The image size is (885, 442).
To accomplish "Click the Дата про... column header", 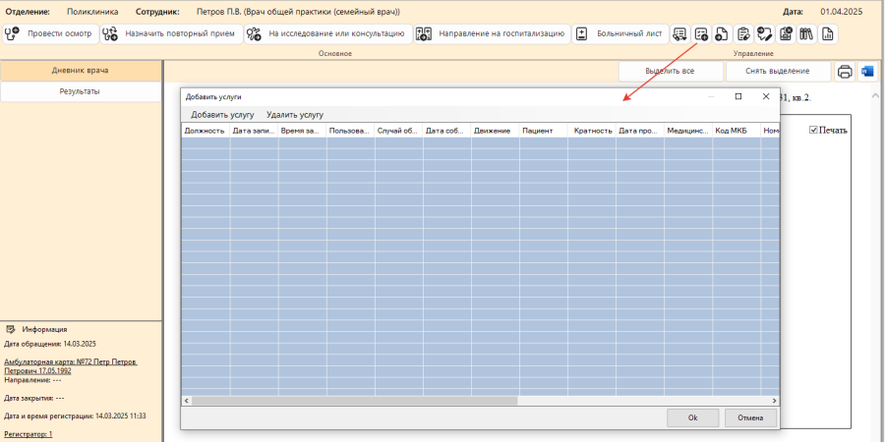I will point(640,131).
